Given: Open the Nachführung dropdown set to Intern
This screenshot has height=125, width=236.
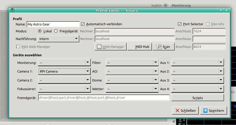Looking at the screenshot, I should 58,39.
